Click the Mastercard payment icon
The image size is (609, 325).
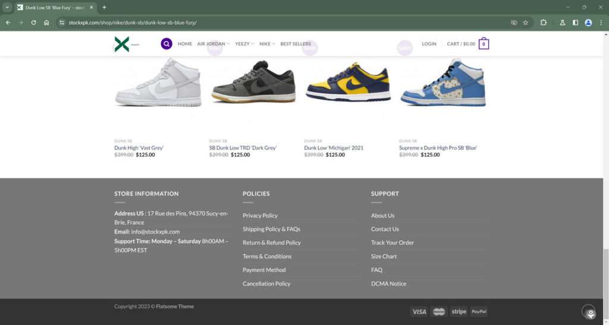439,311
